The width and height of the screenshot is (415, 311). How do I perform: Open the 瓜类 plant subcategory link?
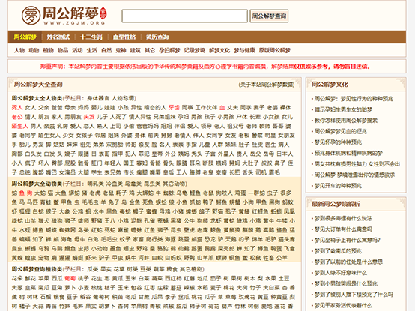[92, 269]
